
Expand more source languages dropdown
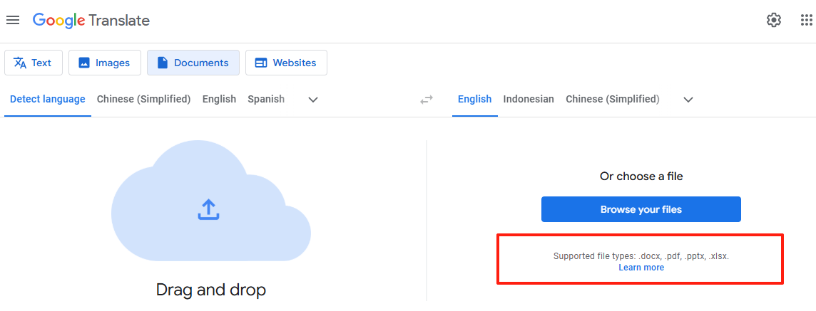click(313, 99)
